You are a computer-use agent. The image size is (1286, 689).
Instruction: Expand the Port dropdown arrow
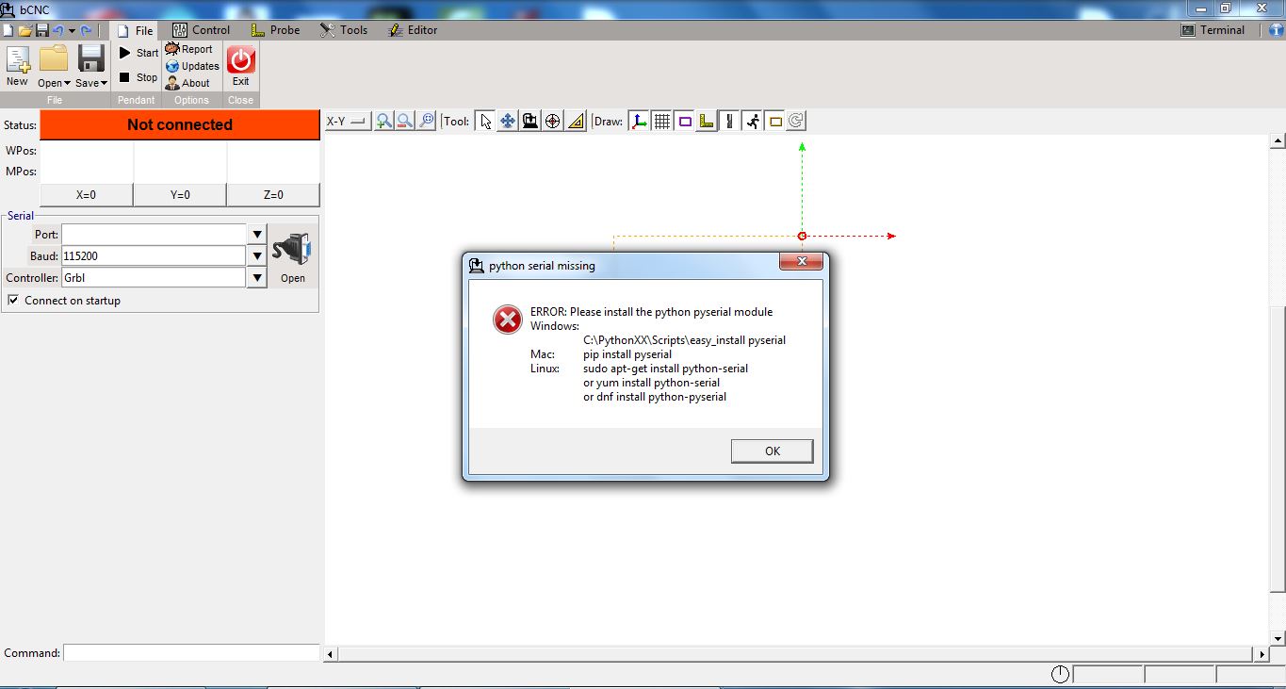coord(257,234)
